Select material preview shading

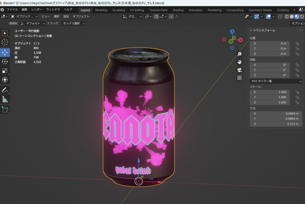(297, 17)
